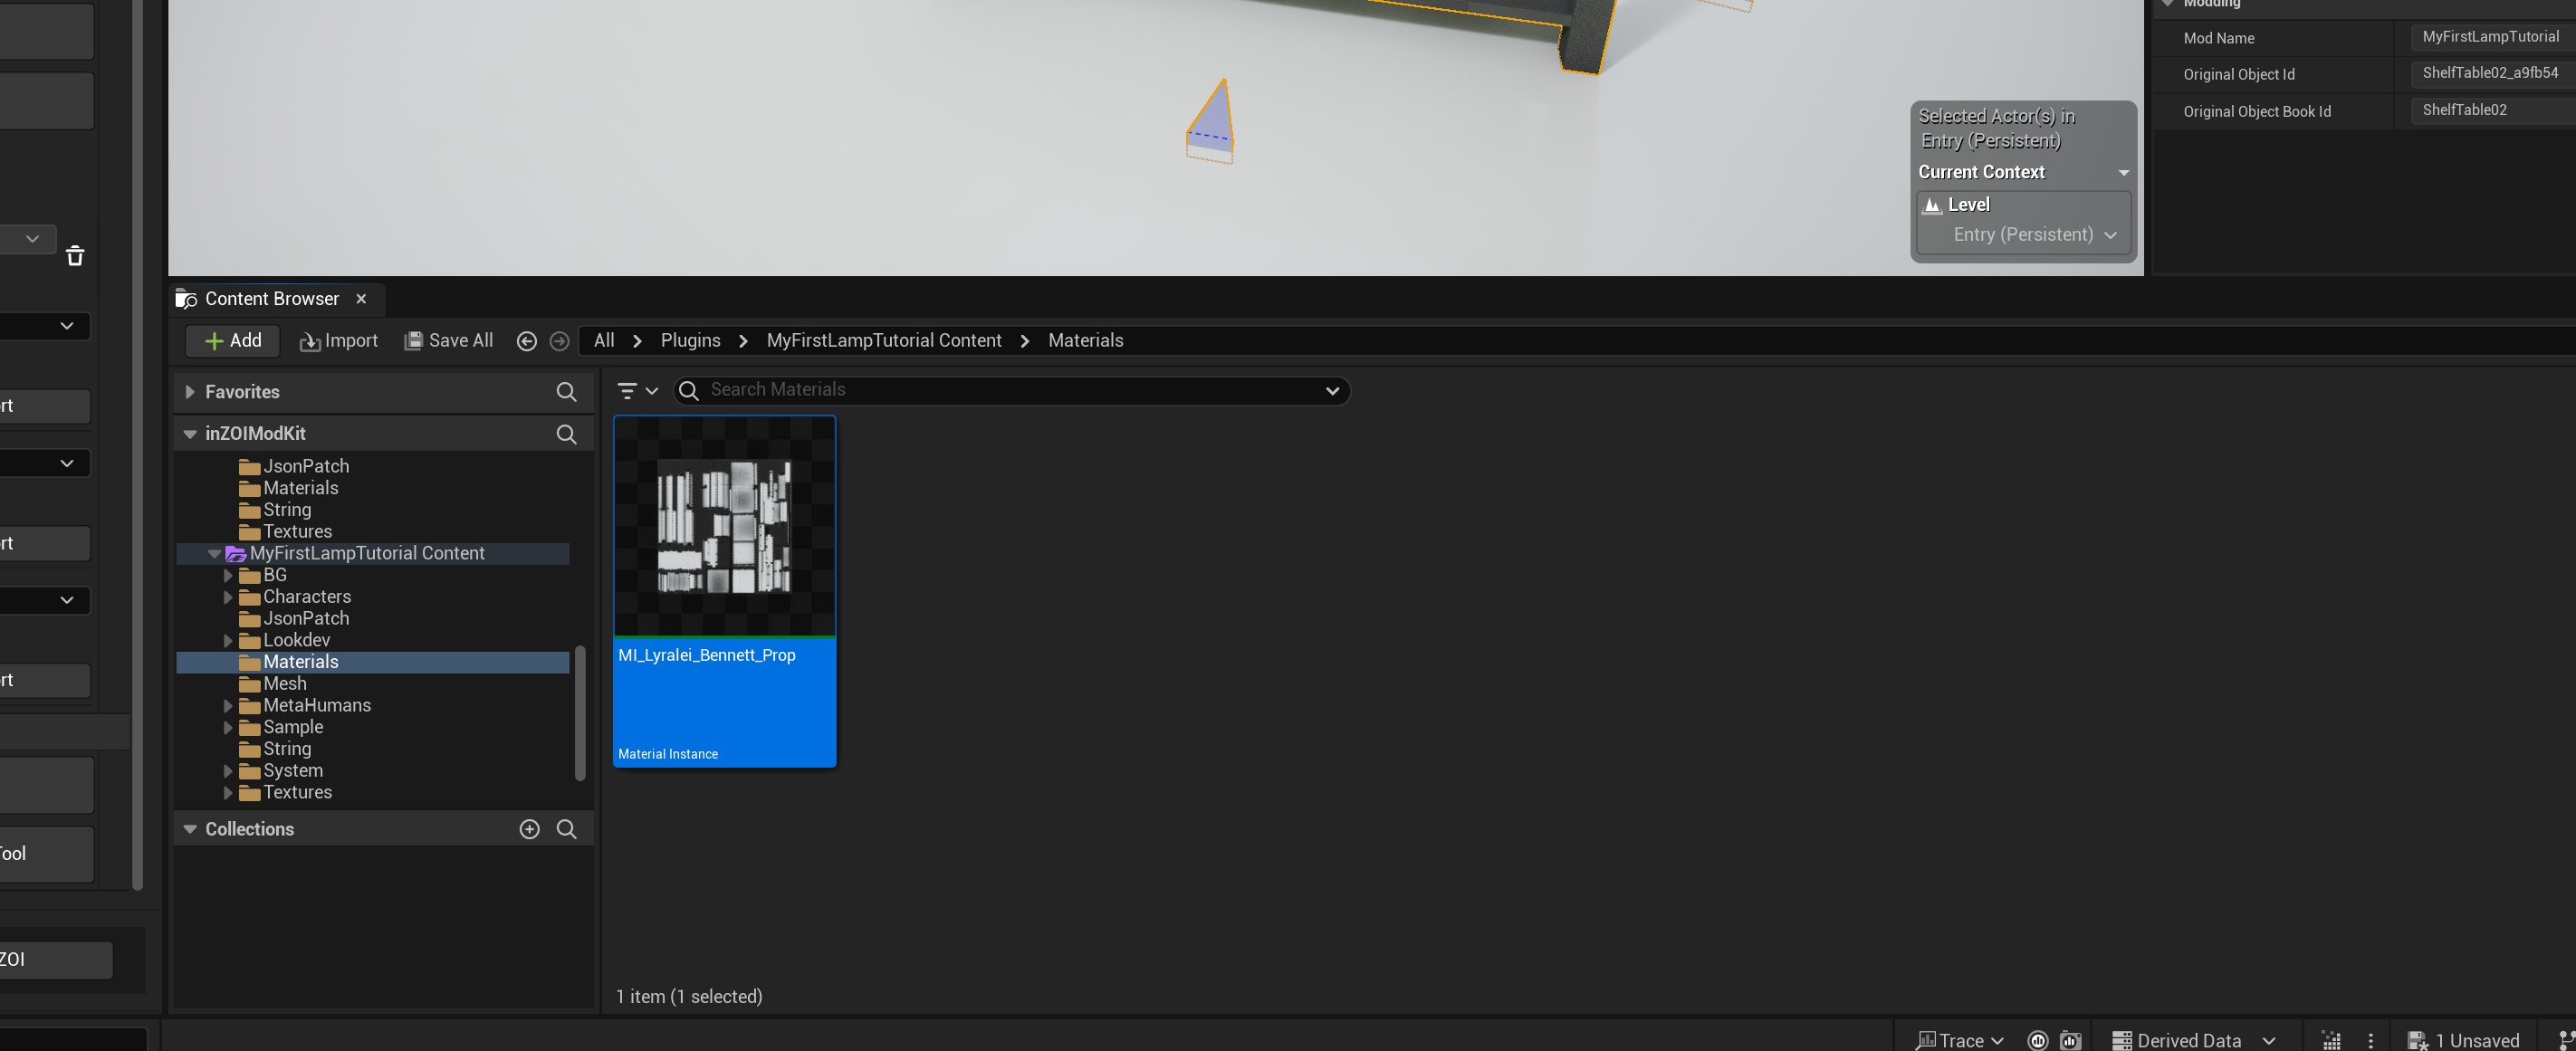Click the MI_Lyralei_Bennett_Prop asset name

pyautogui.click(x=707, y=656)
